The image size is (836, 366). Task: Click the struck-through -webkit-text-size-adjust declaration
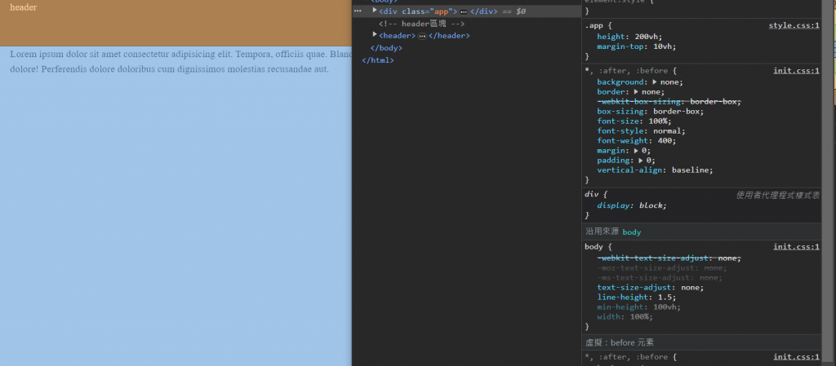click(669, 258)
